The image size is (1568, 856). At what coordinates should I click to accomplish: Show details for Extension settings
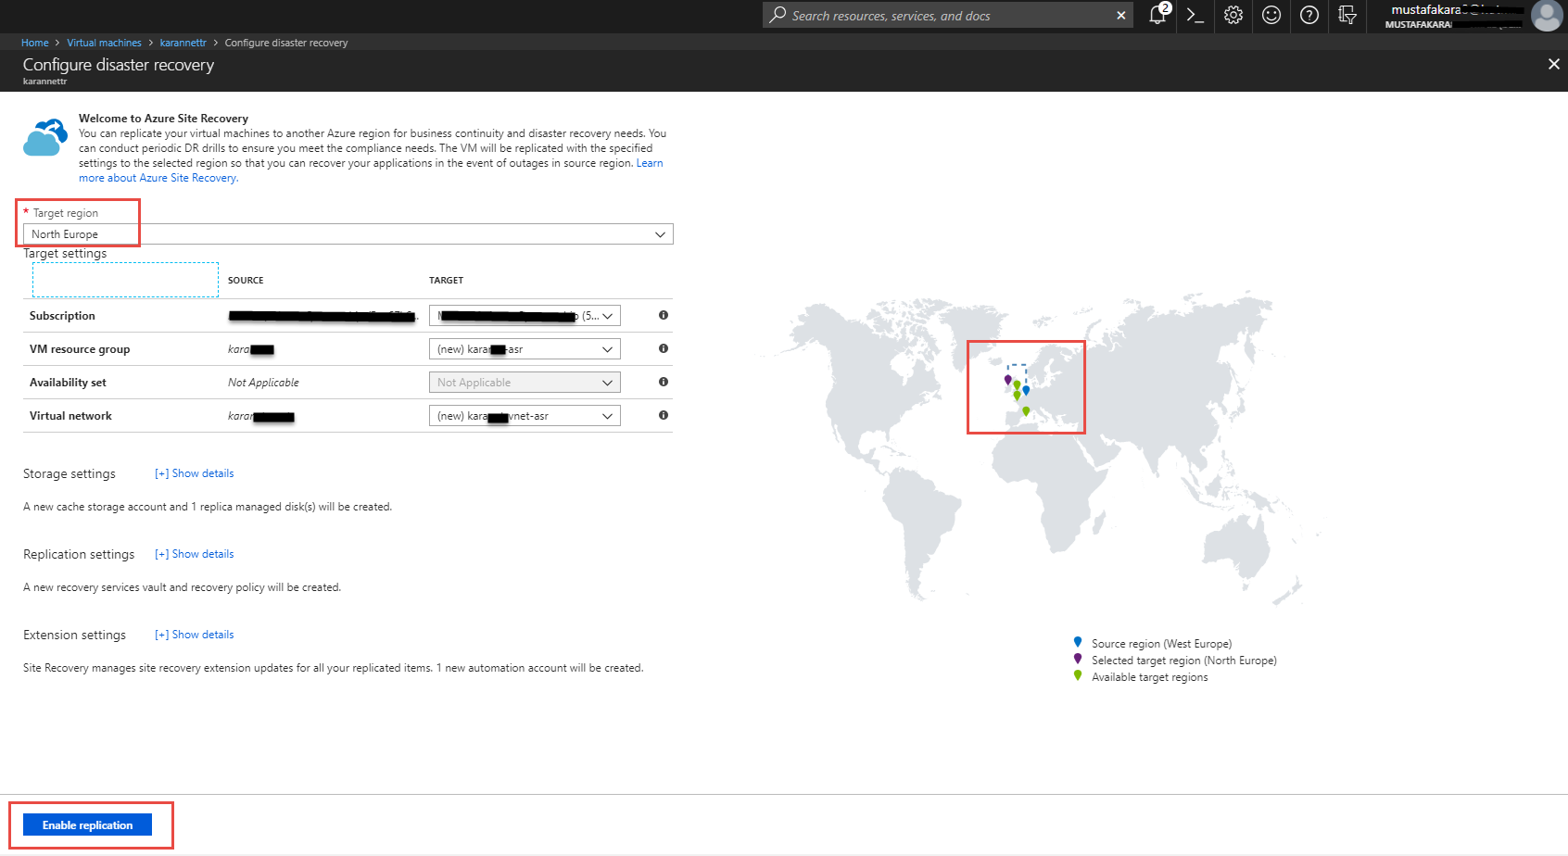195,635
